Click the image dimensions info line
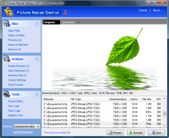 pyautogui.click(x=87, y=93)
